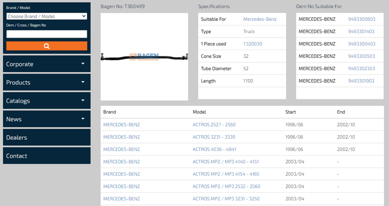Open ACTROS 4036 - 4841 model link
The height and width of the screenshot is (206, 389).
(x=214, y=149)
